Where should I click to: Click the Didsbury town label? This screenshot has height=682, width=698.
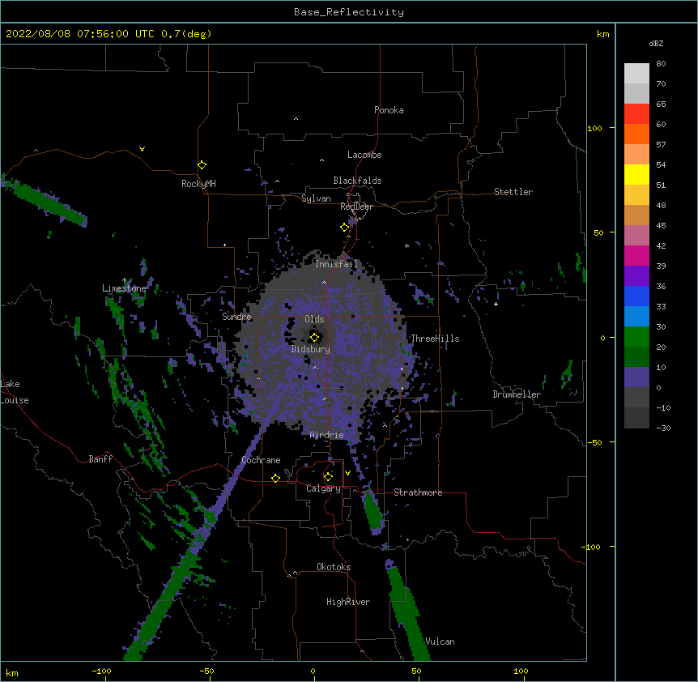pyautogui.click(x=311, y=349)
